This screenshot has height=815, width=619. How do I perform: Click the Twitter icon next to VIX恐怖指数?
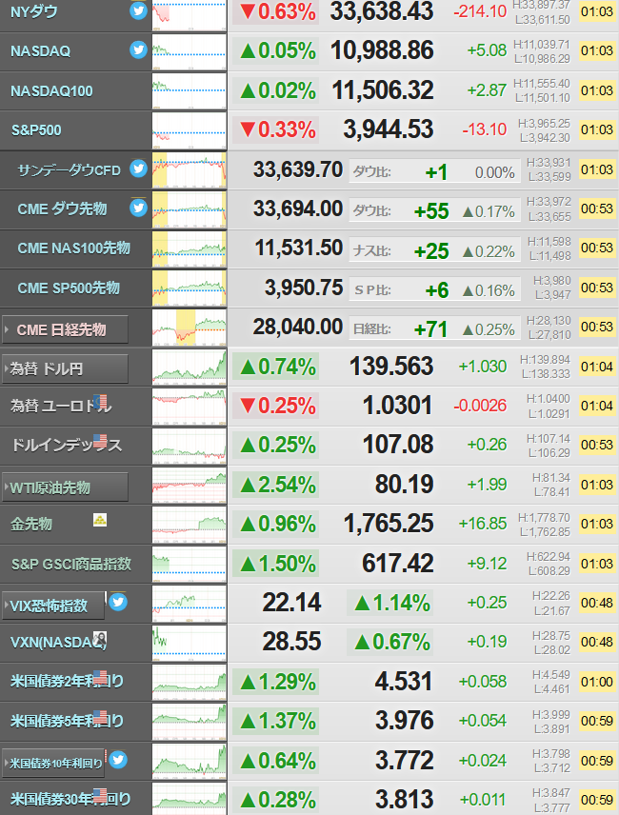pos(118,602)
